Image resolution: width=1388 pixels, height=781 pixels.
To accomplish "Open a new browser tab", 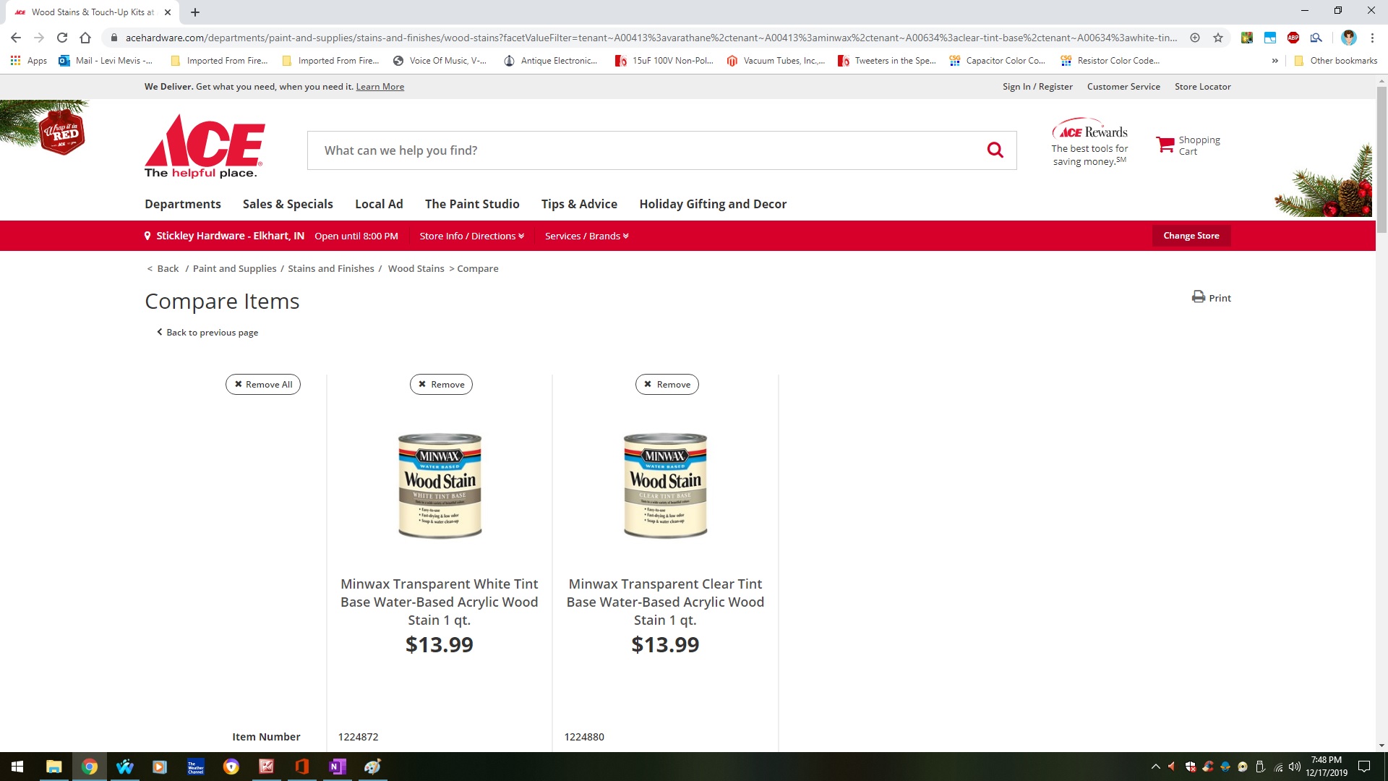I will coord(195,12).
